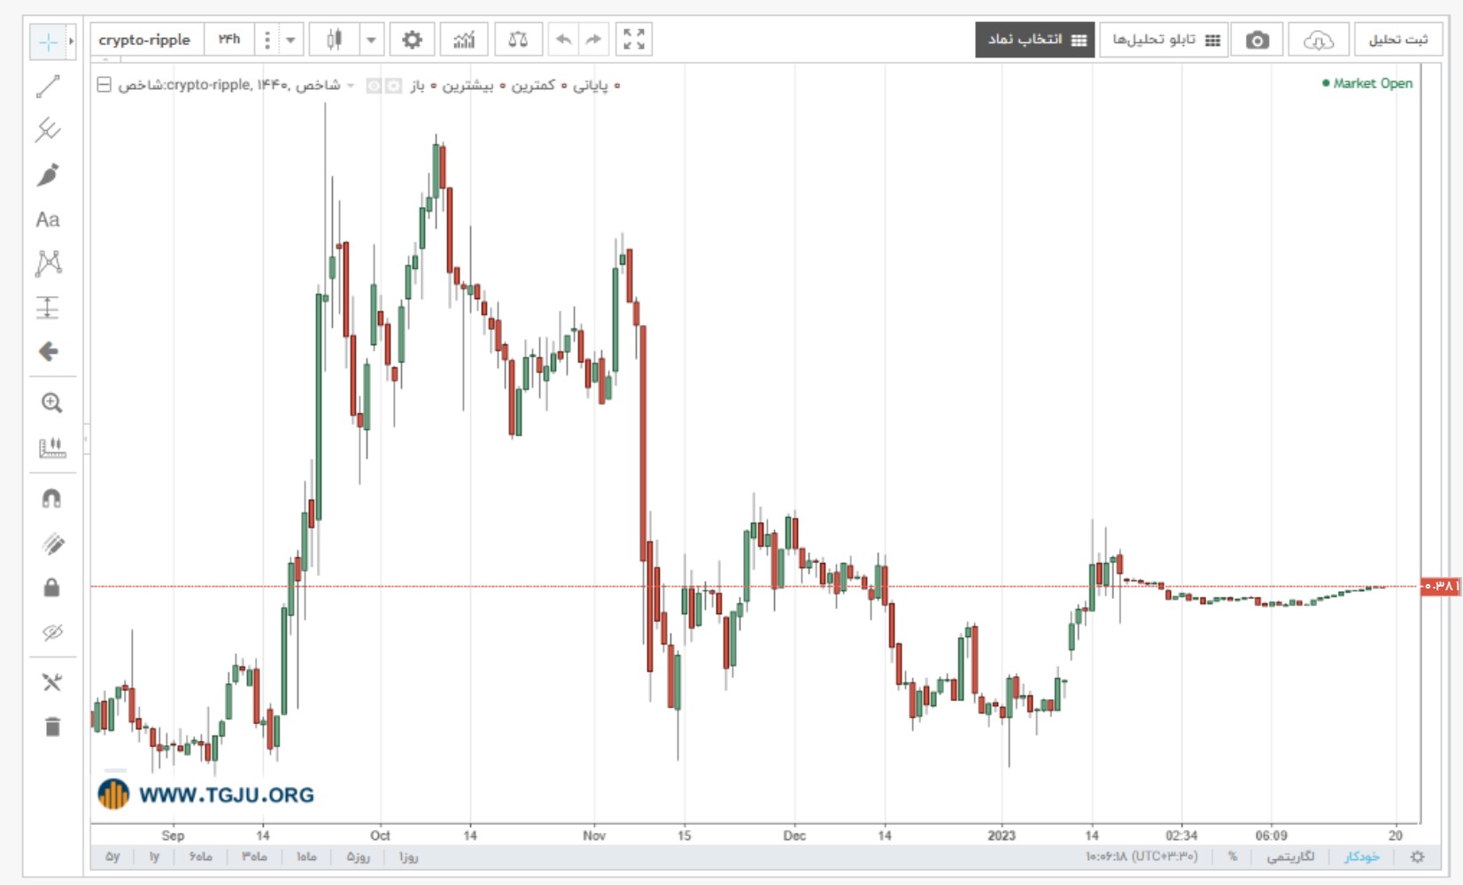Image resolution: width=1463 pixels, height=885 pixels.
Task: Undo the last chart action
Action: click(563, 40)
